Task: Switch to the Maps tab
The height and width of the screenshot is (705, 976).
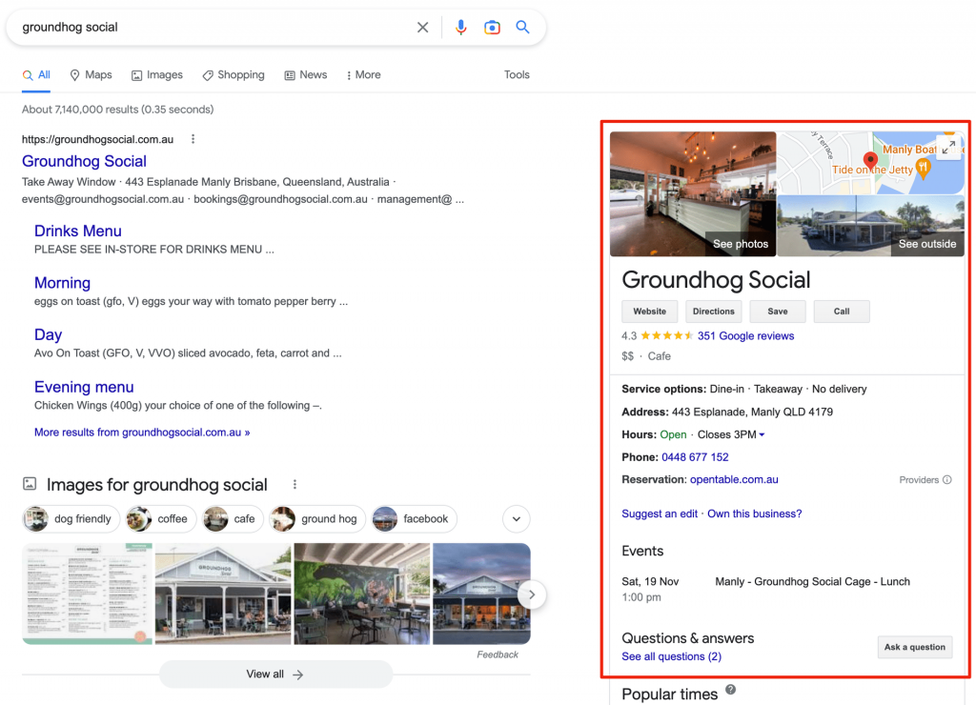Action: pos(91,74)
